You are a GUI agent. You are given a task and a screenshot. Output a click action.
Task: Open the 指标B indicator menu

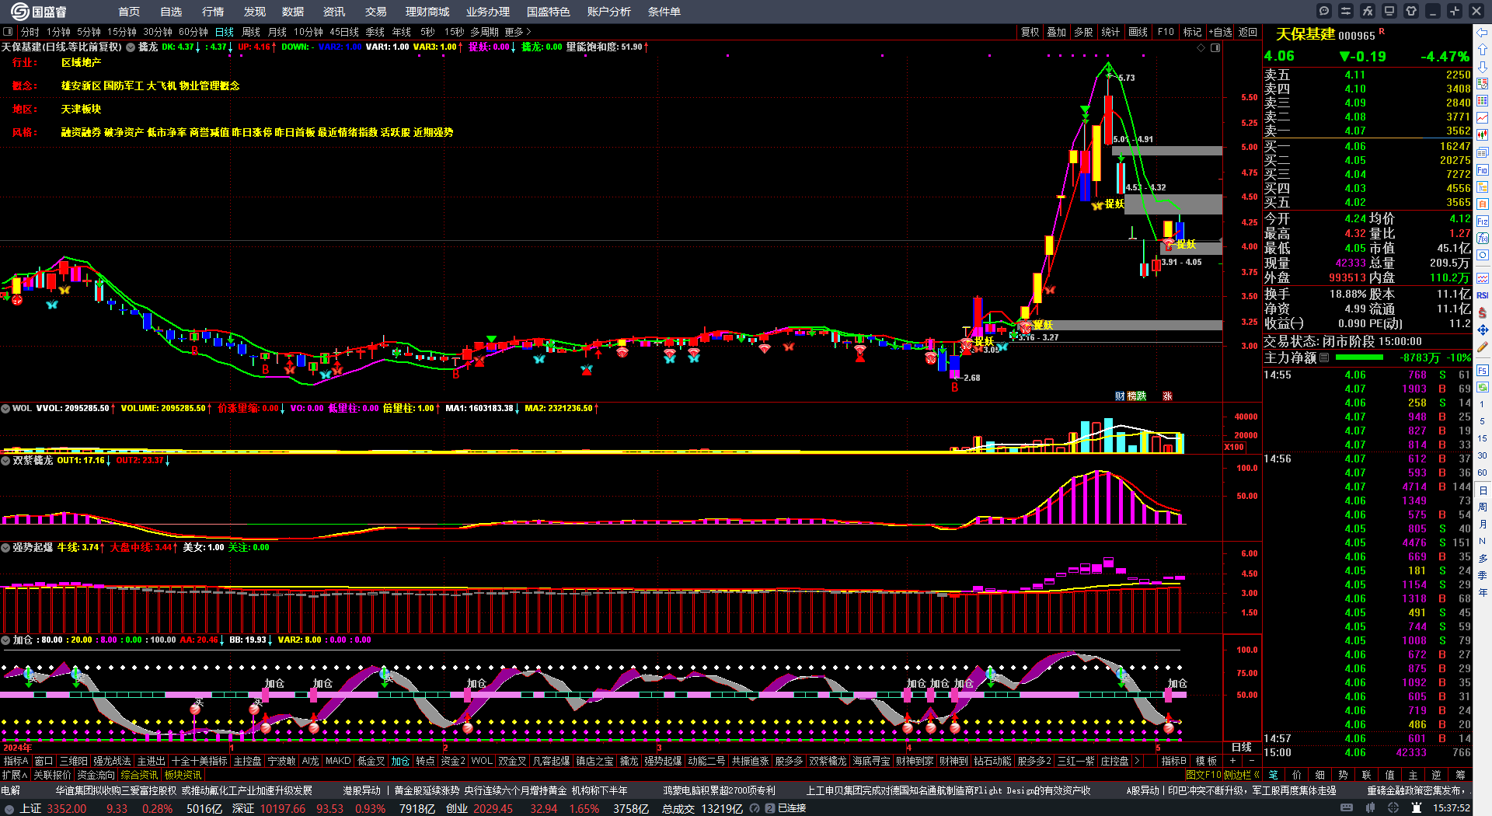[x=1173, y=761]
